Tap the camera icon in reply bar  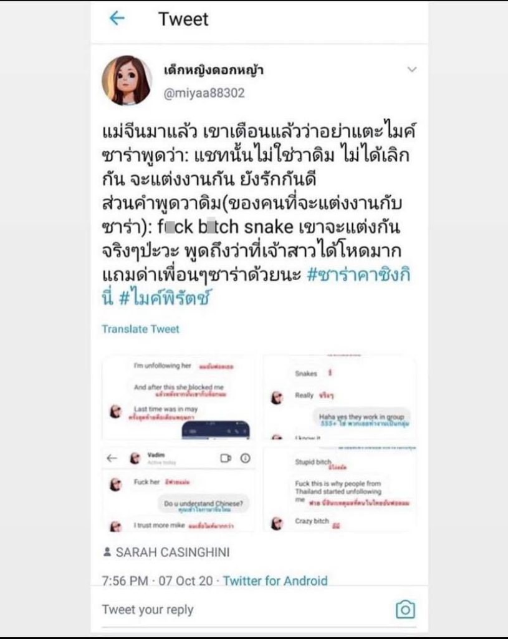coord(405,610)
